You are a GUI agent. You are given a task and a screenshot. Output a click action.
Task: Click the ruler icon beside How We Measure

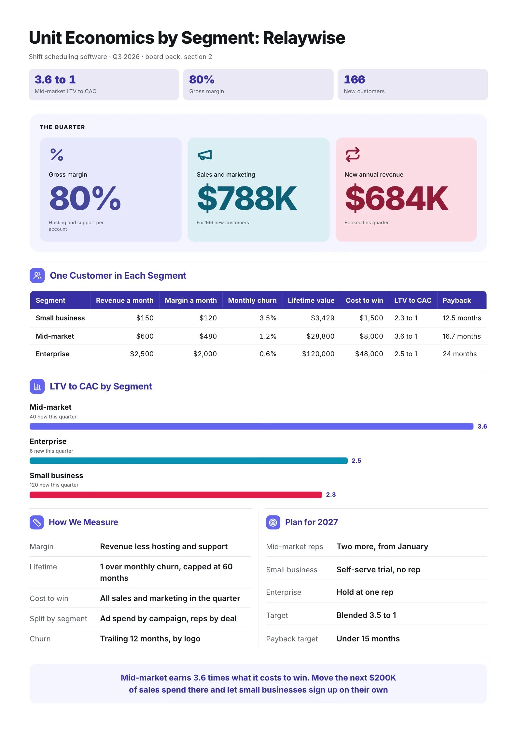click(x=37, y=522)
